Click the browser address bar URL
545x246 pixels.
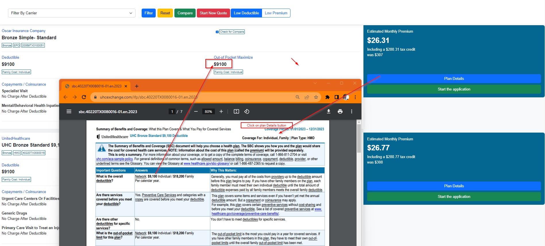click(x=149, y=97)
